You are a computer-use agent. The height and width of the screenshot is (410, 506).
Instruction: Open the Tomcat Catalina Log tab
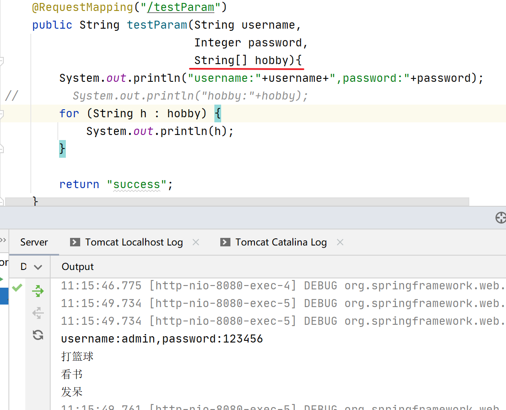[281, 242]
